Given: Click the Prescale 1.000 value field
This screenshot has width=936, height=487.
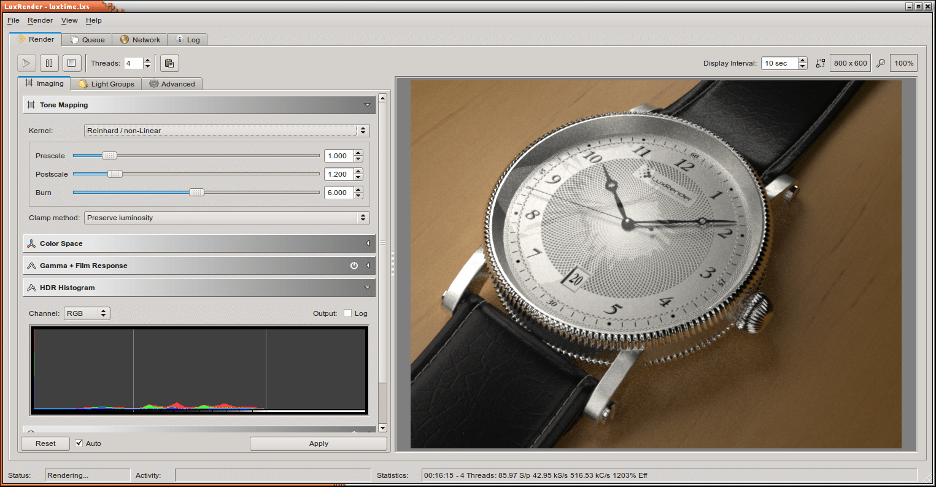Looking at the screenshot, I should coord(339,156).
